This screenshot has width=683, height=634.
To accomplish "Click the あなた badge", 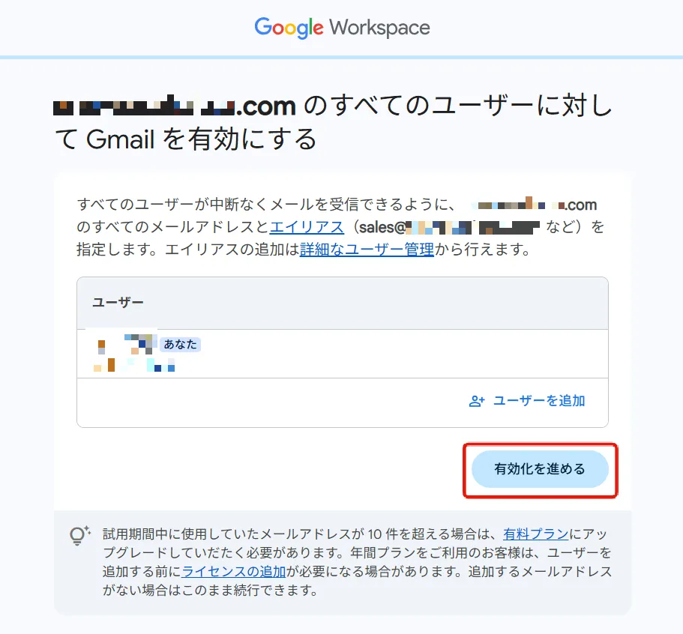I will [181, 345].
